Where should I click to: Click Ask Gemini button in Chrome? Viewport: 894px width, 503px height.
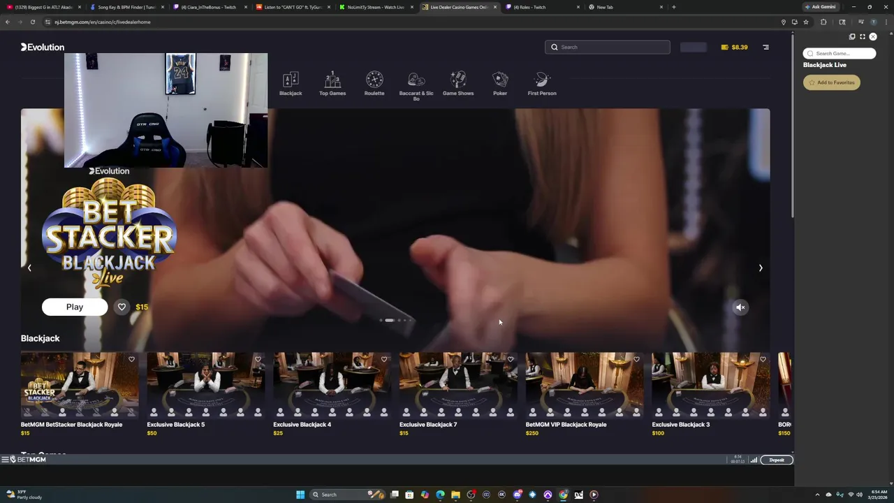click(x=820, y=7)
